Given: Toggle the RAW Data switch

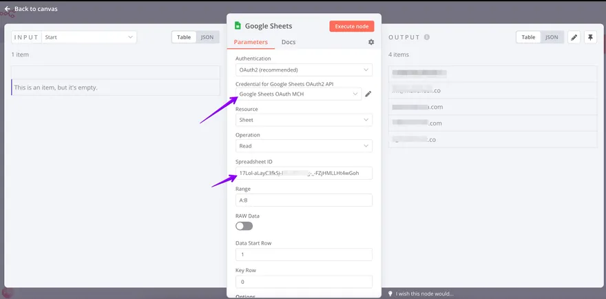Looking at the screenshot, I should point(244,226).
